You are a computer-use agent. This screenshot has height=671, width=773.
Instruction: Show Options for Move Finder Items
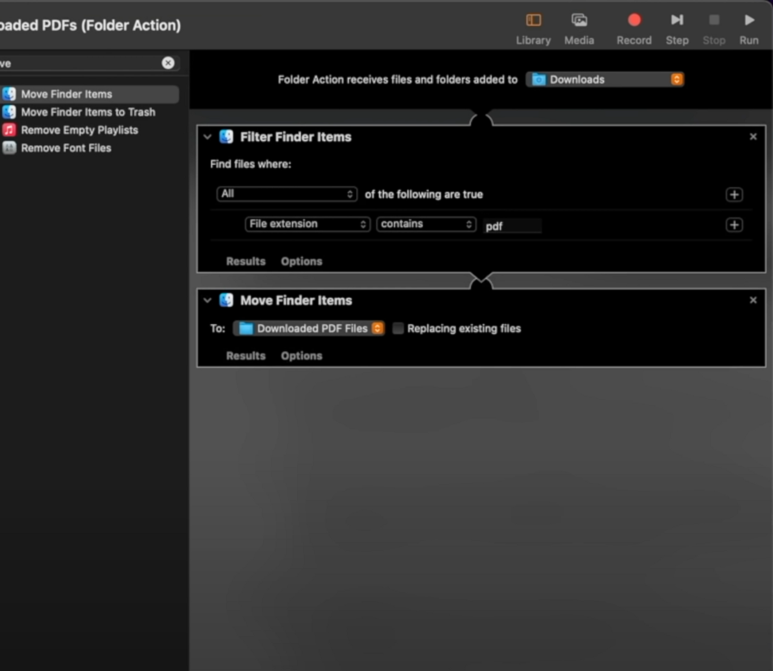(301, 356)
